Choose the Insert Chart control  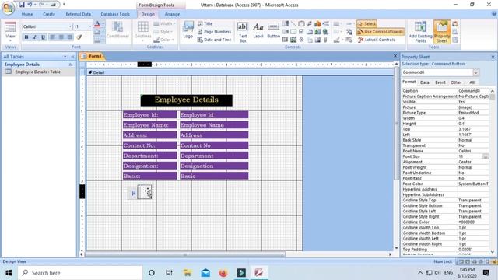tap(317, 23)
